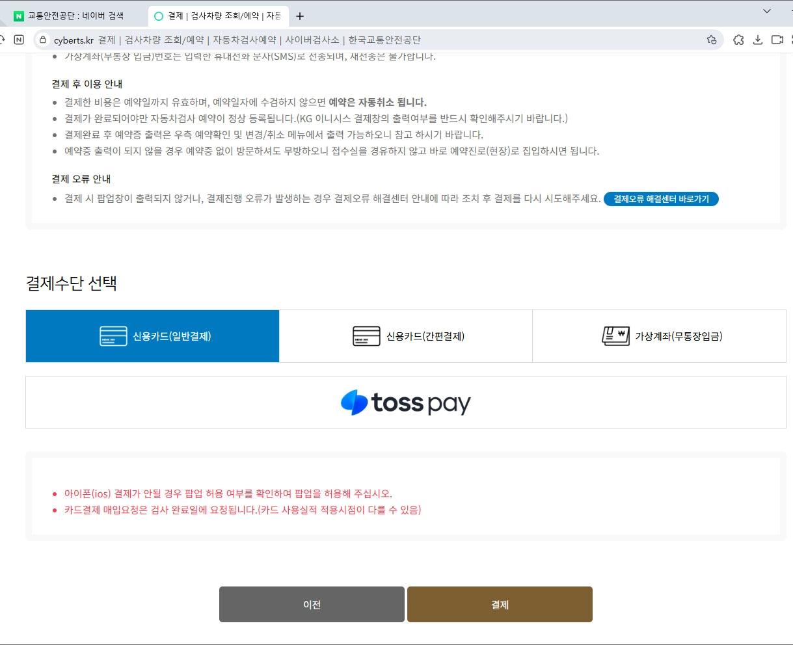The width and height of the screenshot is (793, 645).
Task: Select the 신용카드(일반결제) payment method
Action: tap(152, 336)
